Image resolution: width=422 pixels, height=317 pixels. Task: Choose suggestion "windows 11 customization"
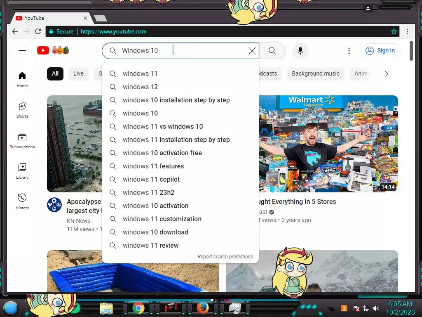(181, 219)
